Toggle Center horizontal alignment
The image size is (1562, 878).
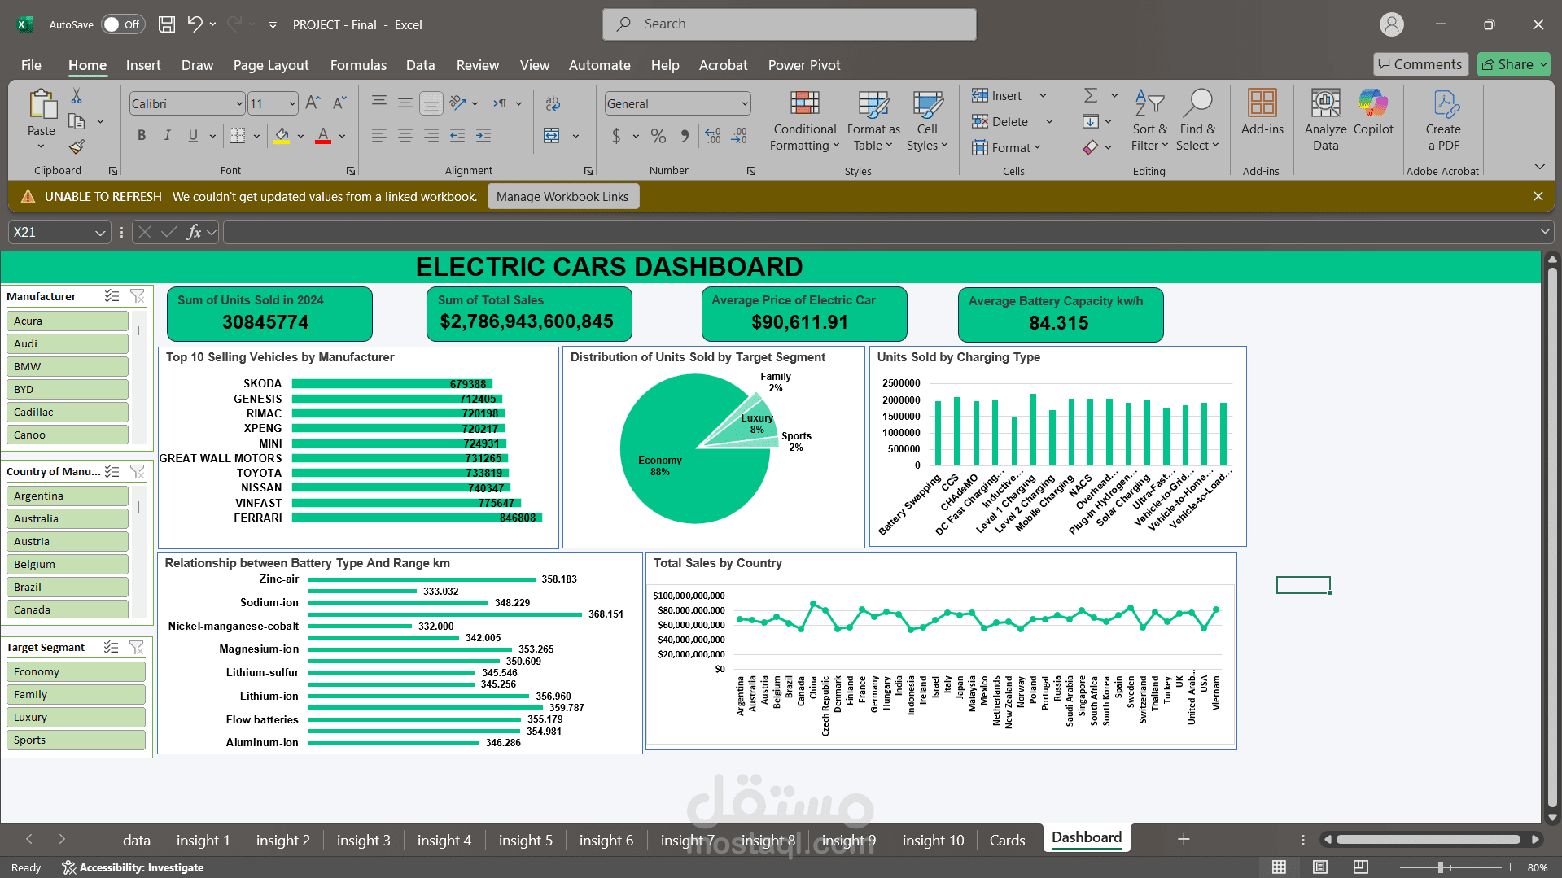pos(405,136)
